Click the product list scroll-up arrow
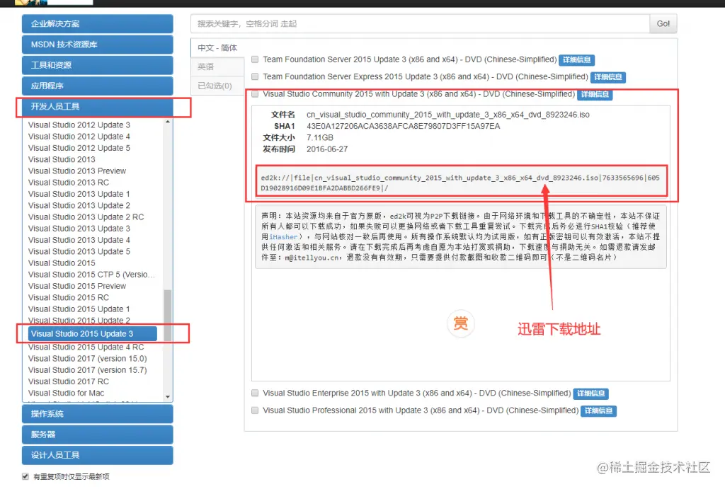725x489 pixels. tap(167, 122)
